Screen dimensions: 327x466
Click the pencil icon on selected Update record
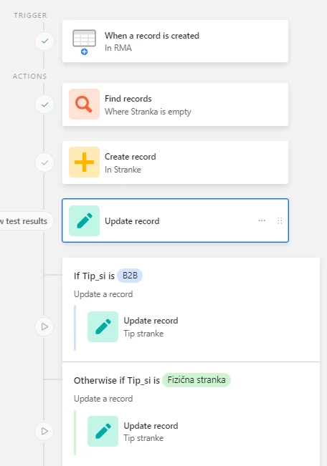pos(85,220)
